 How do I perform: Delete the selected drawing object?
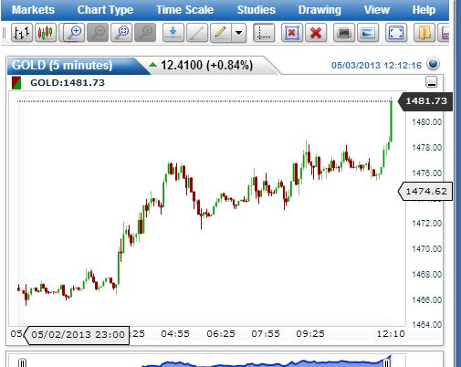292,32
